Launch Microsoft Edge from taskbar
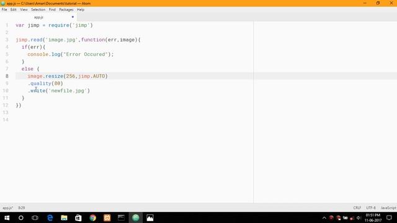The height and width of the screenshot is (223, 397). [x=50, y=217]
